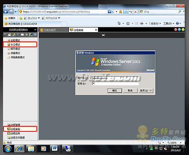Viewport: 189px width, 155px height.
Task: Select the keep desktop mode entry
Action: pyautogui.click(x=16, y=57)
